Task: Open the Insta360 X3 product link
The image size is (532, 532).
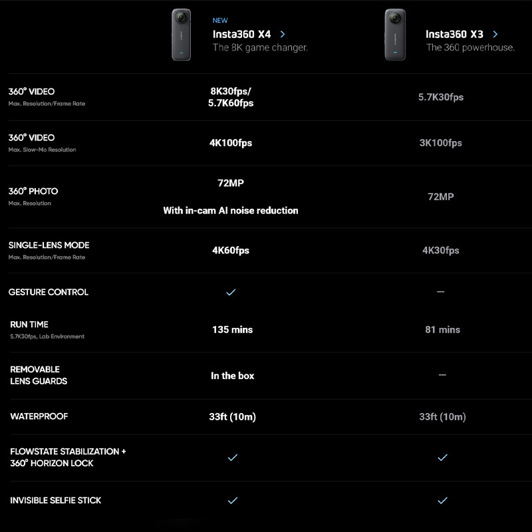Action: 454,34
